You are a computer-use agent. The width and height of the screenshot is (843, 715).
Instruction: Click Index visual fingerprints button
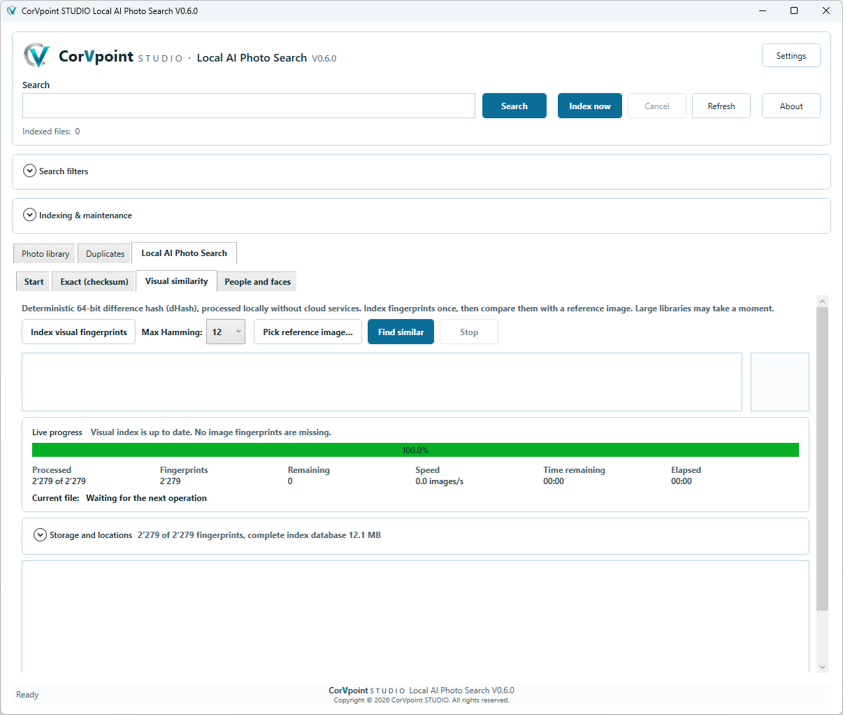(78, 332)
